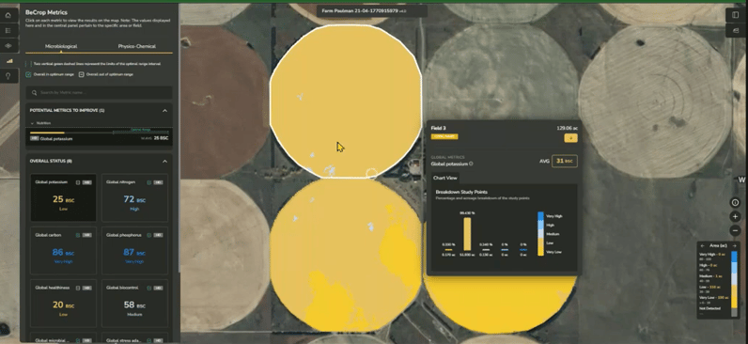
Task: Toggle status indicator on Global potassium card
Action: (78, 182)
